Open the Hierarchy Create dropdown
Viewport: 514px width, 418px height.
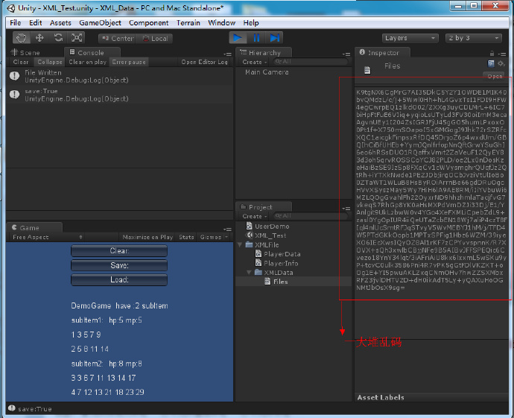tap(254, 62)
